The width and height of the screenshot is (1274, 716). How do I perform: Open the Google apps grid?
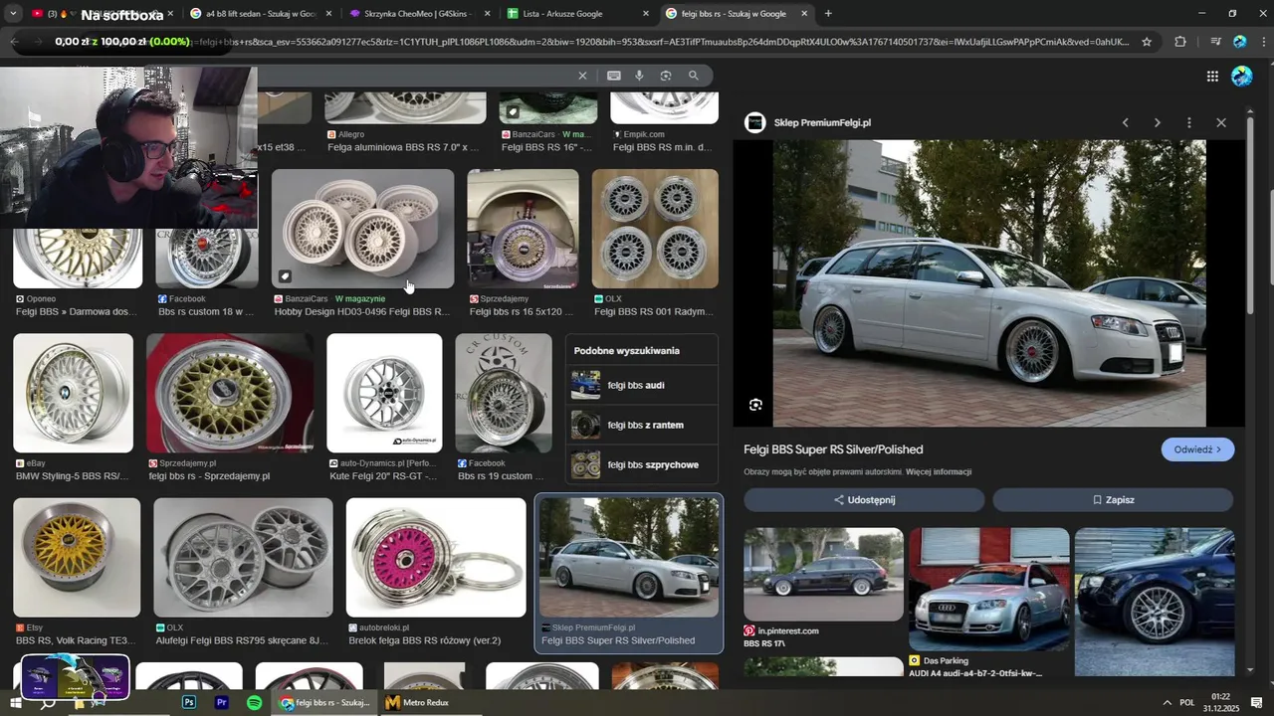[1212, 77]
